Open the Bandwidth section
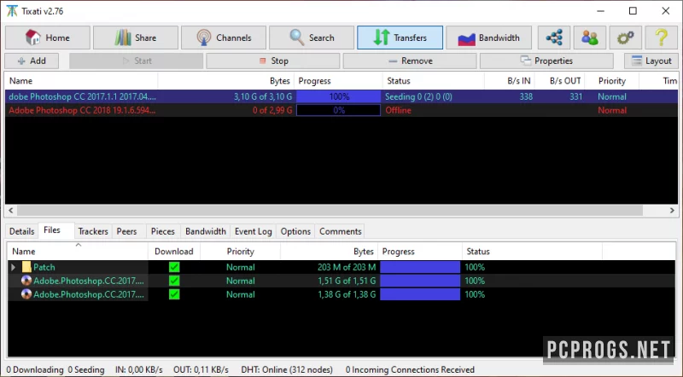 tap(488, 38)
